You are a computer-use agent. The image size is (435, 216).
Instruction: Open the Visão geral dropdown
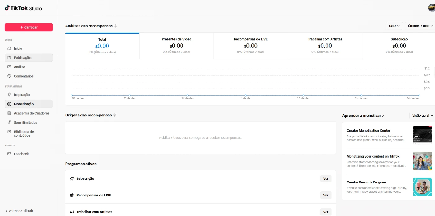pyautogui.click(x=422, y=115)
